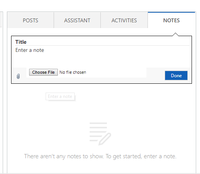The width and height of the screenshot is (200, 174).
Task: Click inside the Enter a note text area
Action: click(x=102, y=56)
